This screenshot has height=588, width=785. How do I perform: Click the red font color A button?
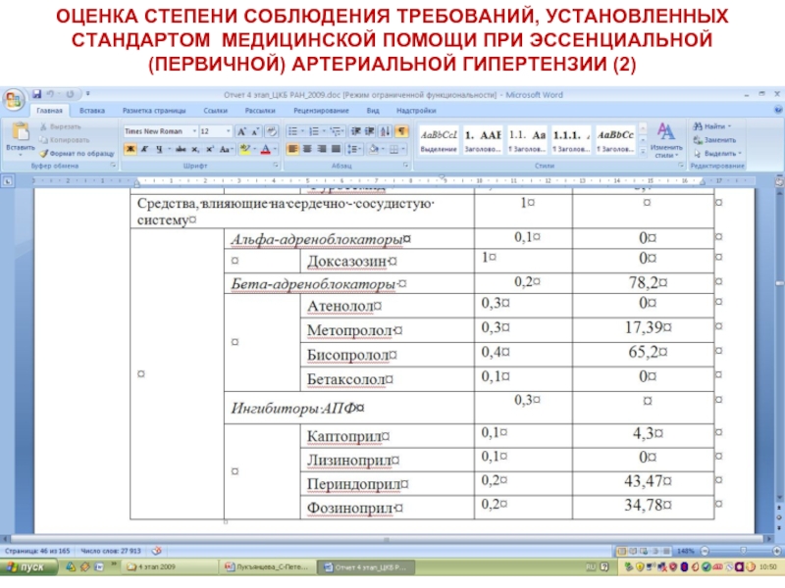point(266,149)
